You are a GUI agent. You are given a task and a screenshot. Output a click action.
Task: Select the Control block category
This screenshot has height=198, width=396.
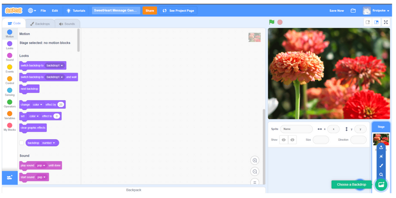point(9,80)
